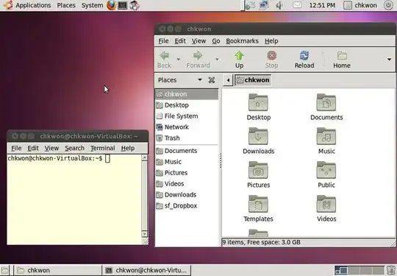Open the Videos folder icon in main pane
The height and width of the screenshot is (276, 397).
pyautogui.click(x=326, y=204)
